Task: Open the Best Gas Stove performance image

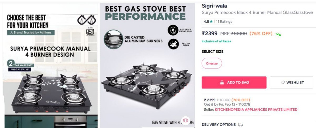Action: click(x=147, y=66)
